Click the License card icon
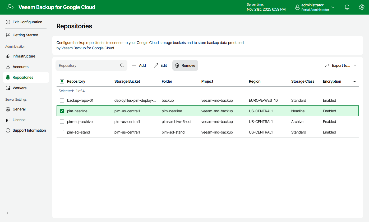This screenshot has height=222, width=369. (8, 120)
